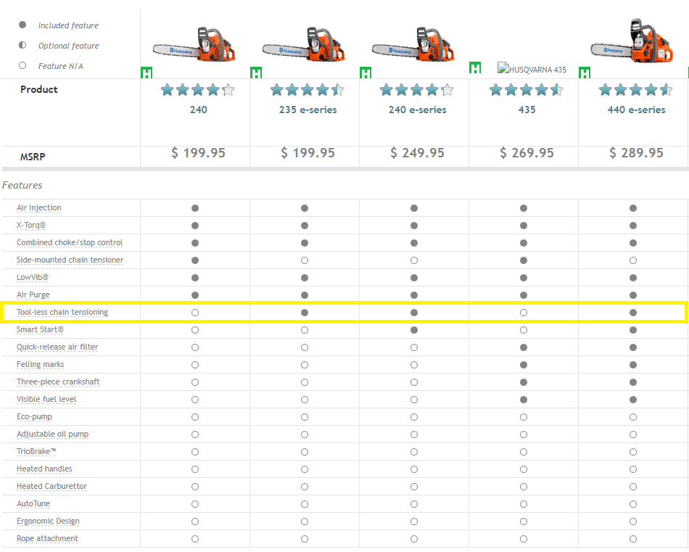Viewport: 689px width, 552px height.
Task: Click the star rating for 440 e-series
Action: click(x=636, y=90)
